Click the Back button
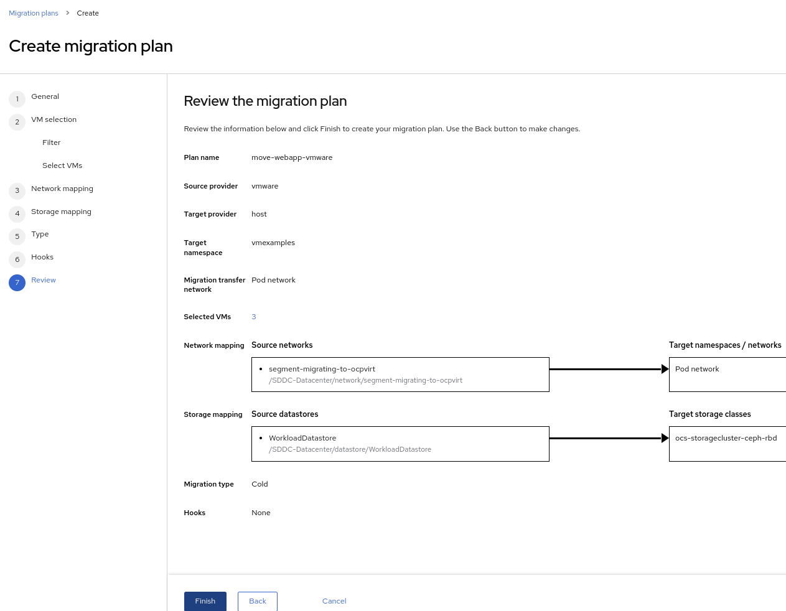786x611 pixels. click(x=258, y=601)
